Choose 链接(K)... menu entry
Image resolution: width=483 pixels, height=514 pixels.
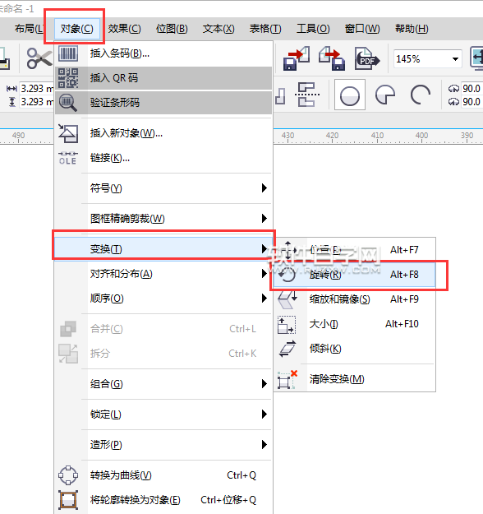tap(163, 158)
